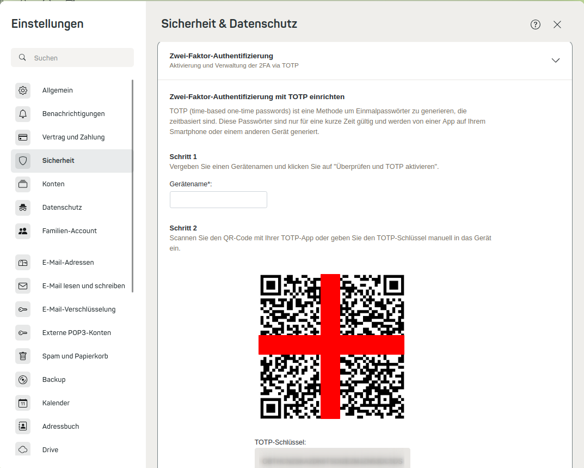Click heading 'Zwei-Faktor-Authentifizierung mit TOTP einrichten'
The height and width of the screenshot is (468, 584).
click(x=257, y=97)
